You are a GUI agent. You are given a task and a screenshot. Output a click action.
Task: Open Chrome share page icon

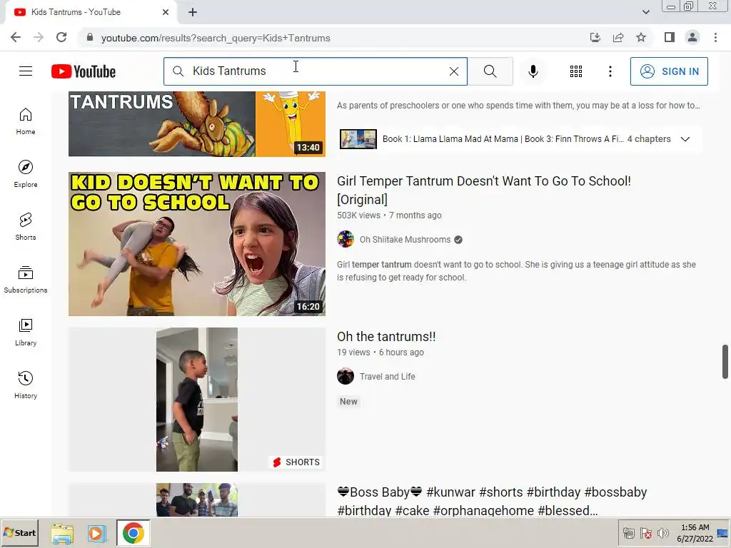[618, 38]
